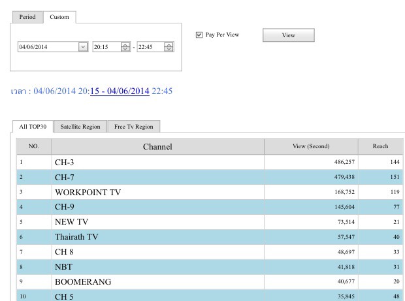Click the view value 40,677

pos(346,281)
